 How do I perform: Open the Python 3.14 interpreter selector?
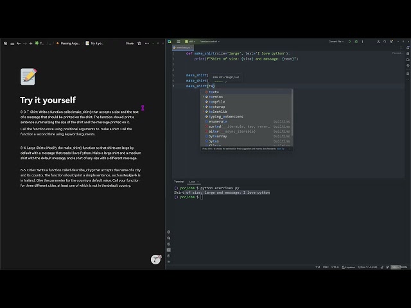pos(367,267)
